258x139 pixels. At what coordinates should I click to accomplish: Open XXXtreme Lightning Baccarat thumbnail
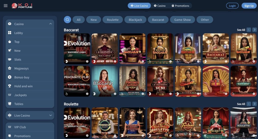(x=105, y=81)
